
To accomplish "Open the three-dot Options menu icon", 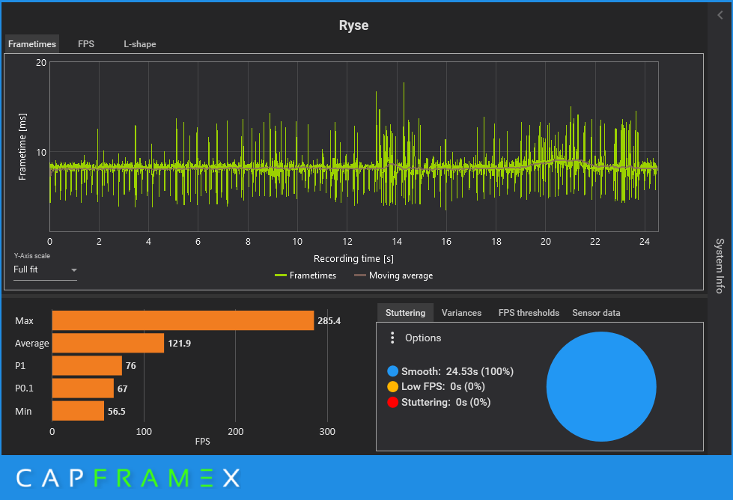I will [x=392, y=338].
